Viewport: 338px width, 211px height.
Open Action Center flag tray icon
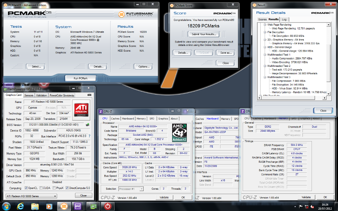click(x=301, y=207)
